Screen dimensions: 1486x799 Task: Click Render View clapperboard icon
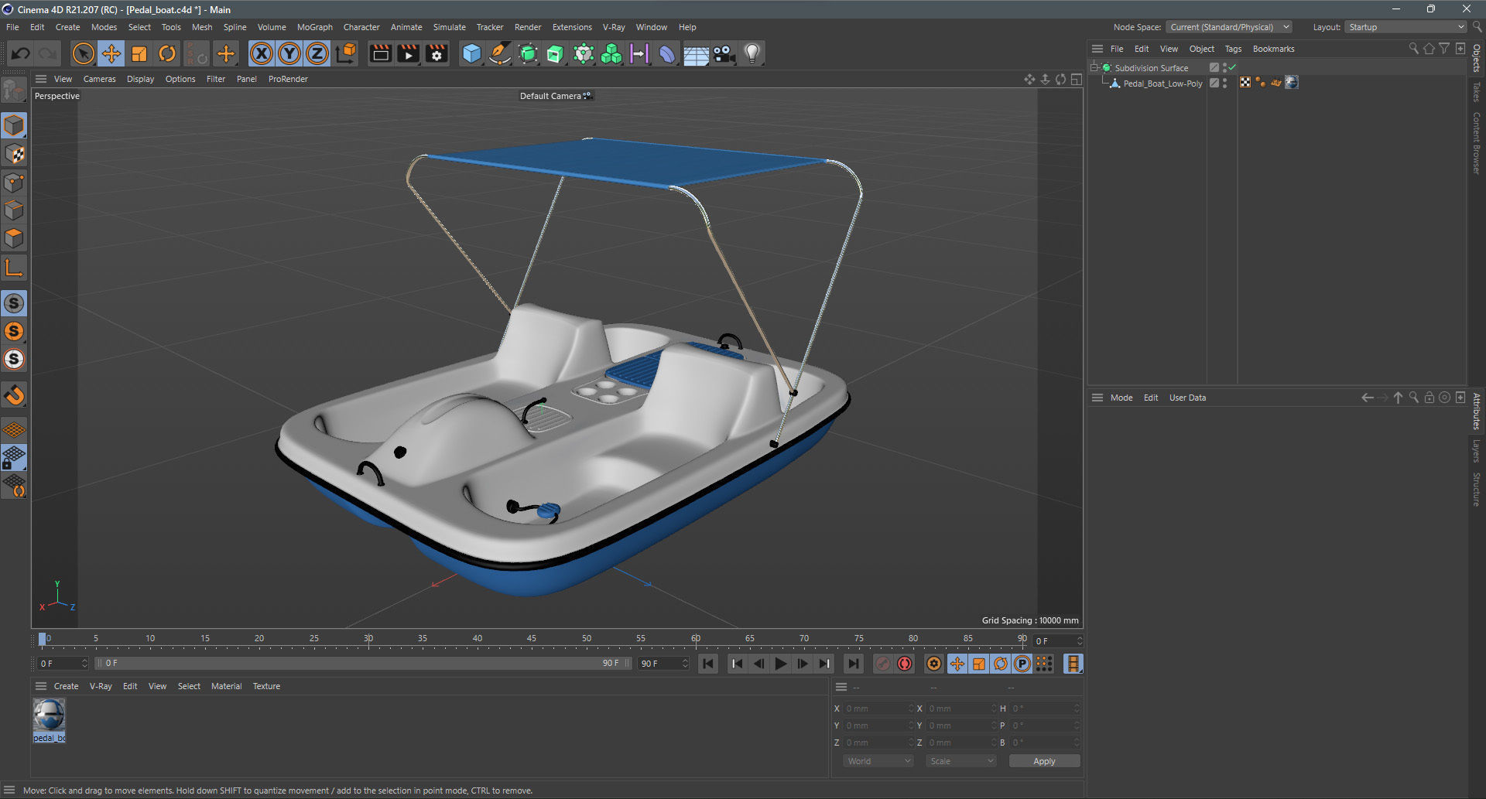point(380,53)
